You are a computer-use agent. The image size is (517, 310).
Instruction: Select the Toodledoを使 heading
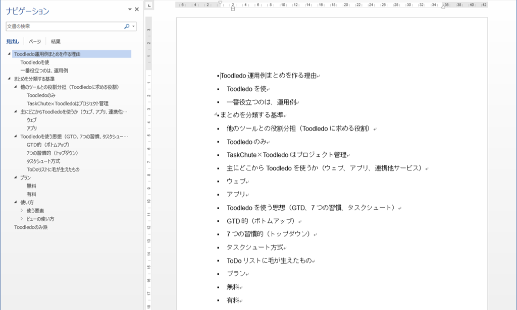[35, 62]
